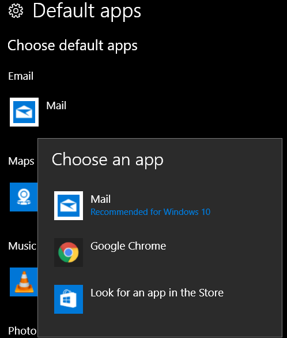Viewport: 287px width, 338px height.
Task: Click the Settings gear icon in header
Action: [x=16, y=11]
